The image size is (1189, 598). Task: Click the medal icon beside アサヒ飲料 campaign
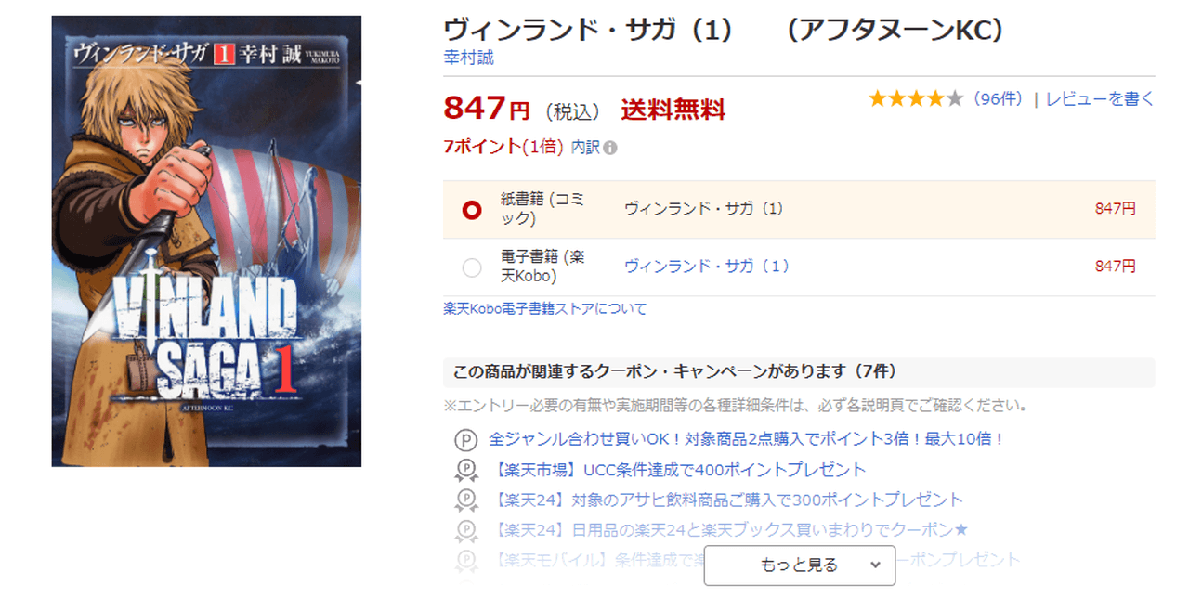[464, 500]
